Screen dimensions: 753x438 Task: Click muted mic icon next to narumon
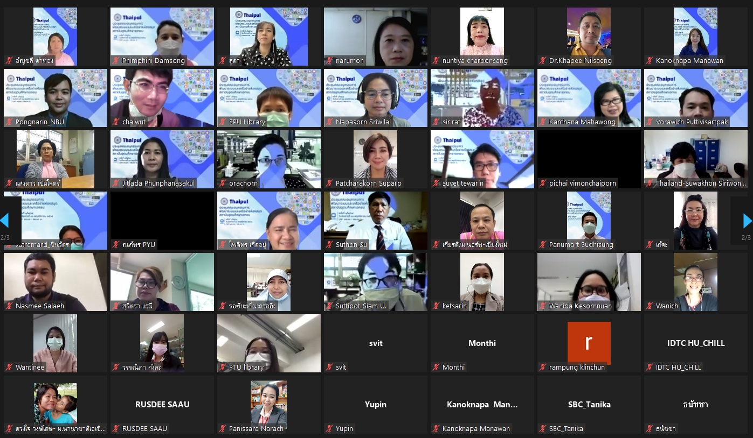tap(329, 61)
